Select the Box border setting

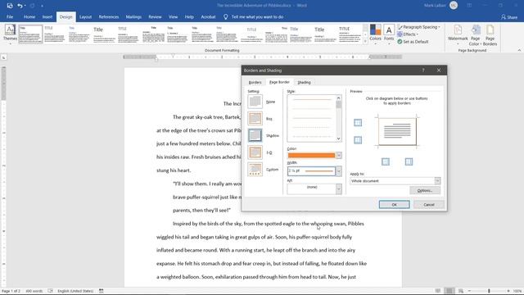click(255, 118)
